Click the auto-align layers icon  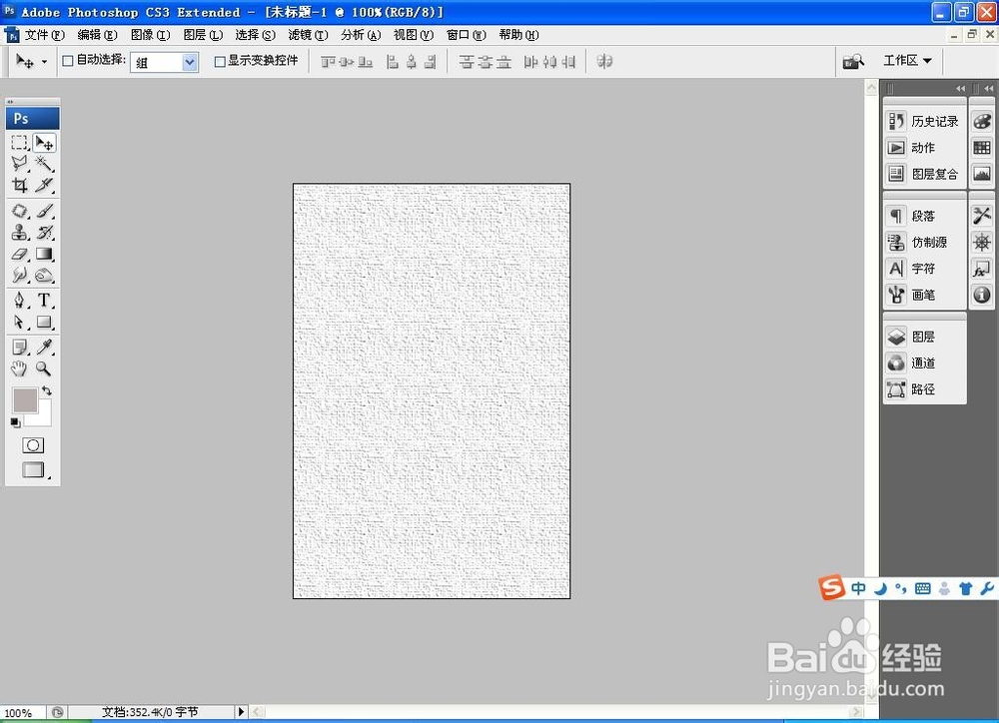click(604, 61)
